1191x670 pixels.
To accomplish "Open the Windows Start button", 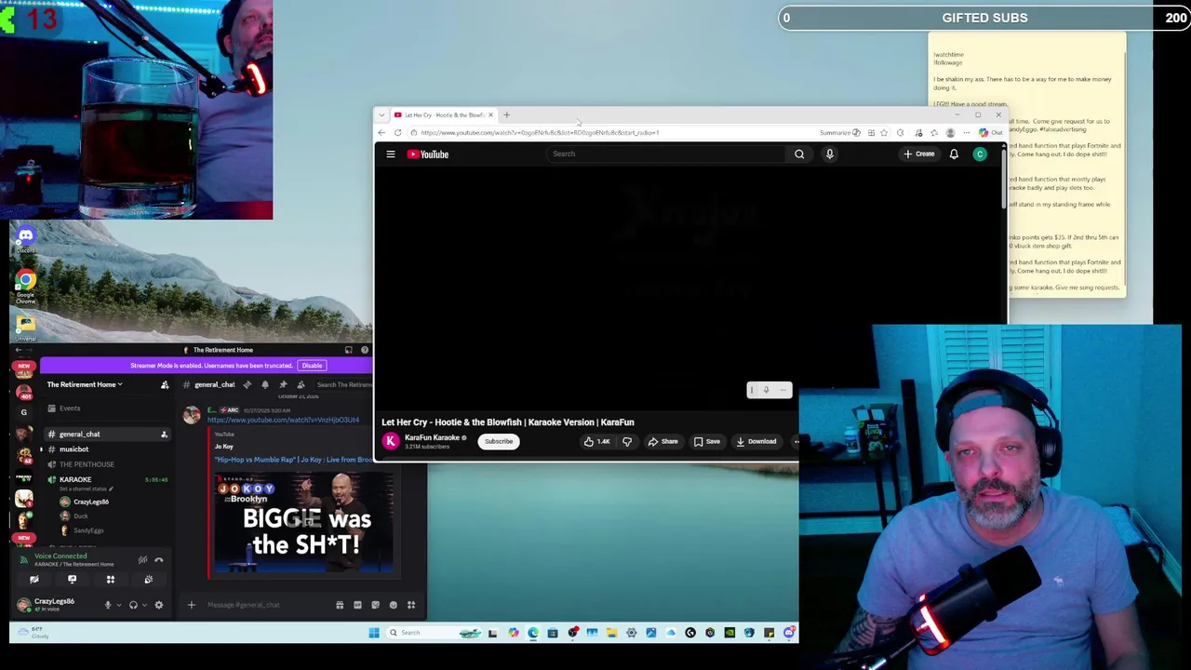I will coord(374,634).
